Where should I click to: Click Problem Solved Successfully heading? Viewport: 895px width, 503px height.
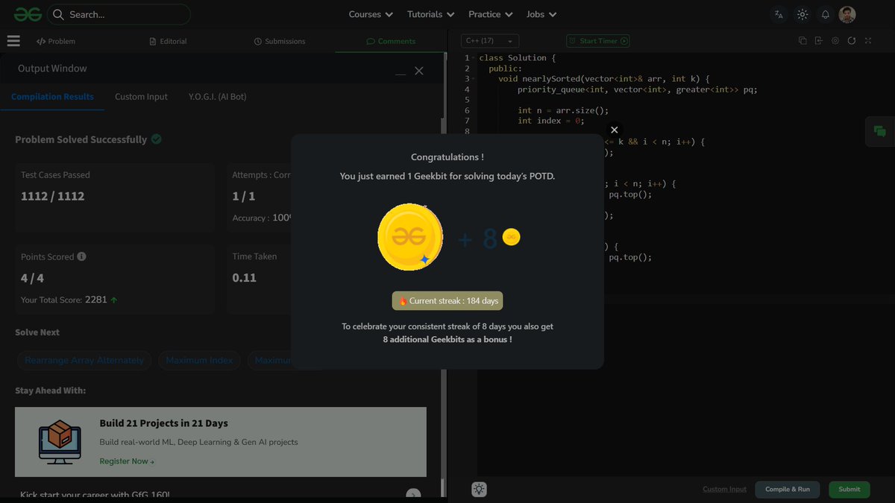pos(81,139)
